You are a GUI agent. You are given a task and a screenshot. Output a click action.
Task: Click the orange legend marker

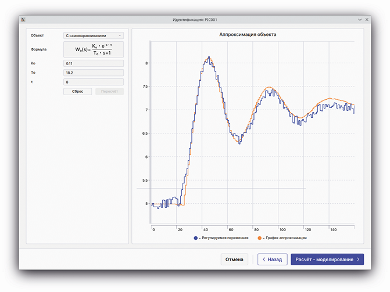coord(259,238)
